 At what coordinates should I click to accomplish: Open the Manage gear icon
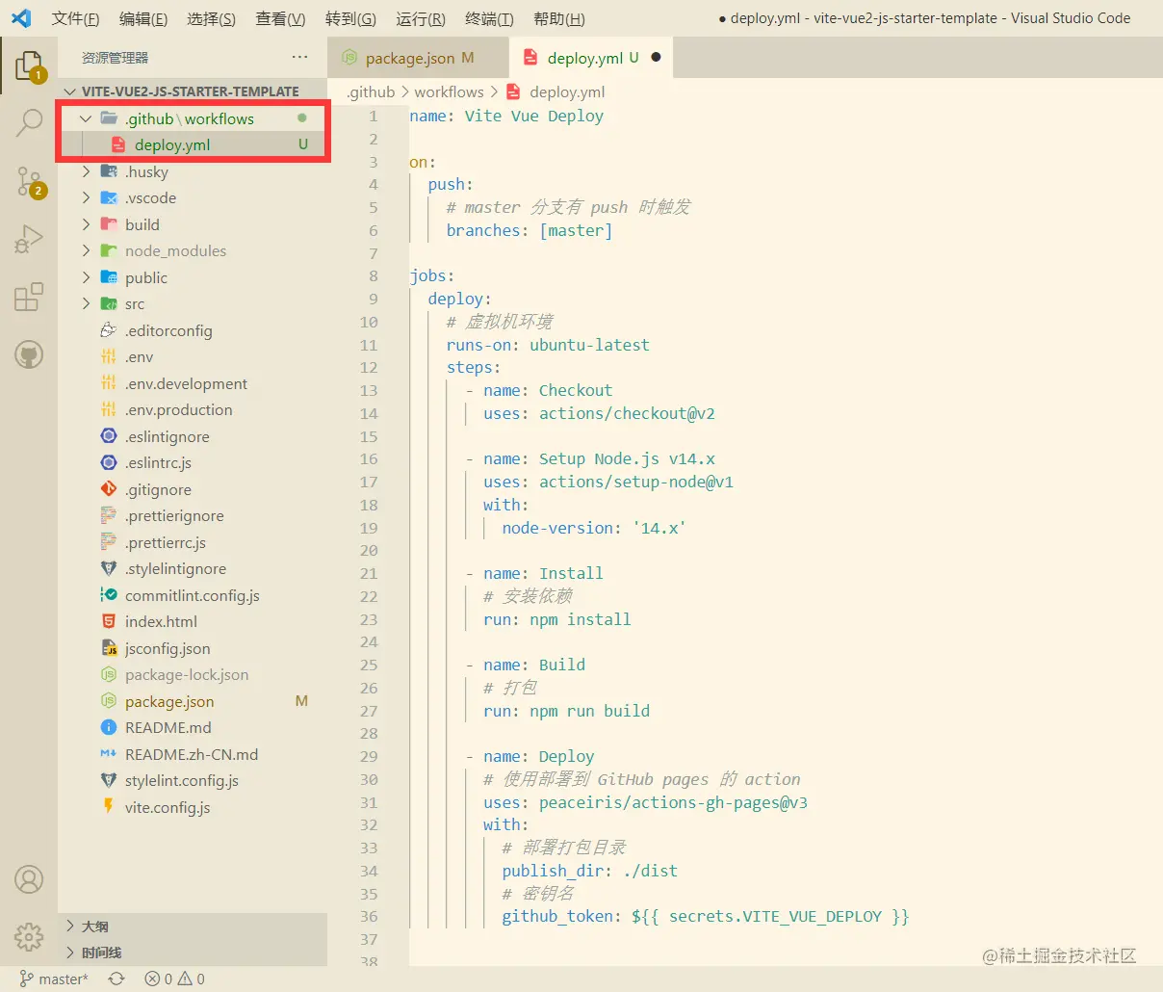click(x=29, y=936)
